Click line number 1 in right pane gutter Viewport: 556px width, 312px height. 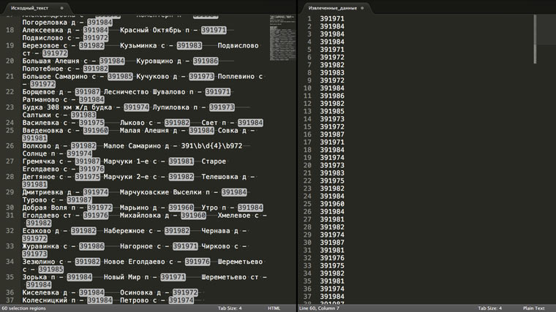[310, 19]
